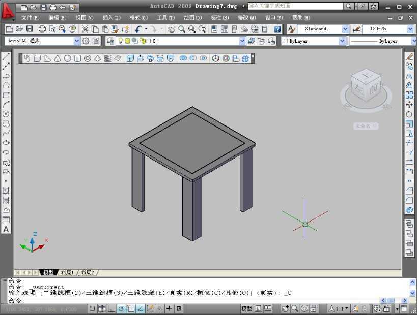Open Layer Properties Manager
The image size is (417, 315).
click(x=110, y=41)
